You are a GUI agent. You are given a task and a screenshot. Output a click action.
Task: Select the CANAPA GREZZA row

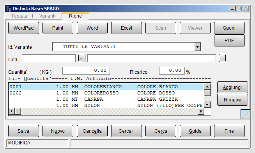click(x=106, y=99)
